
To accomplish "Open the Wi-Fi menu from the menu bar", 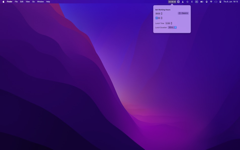I will coord(211,2).
